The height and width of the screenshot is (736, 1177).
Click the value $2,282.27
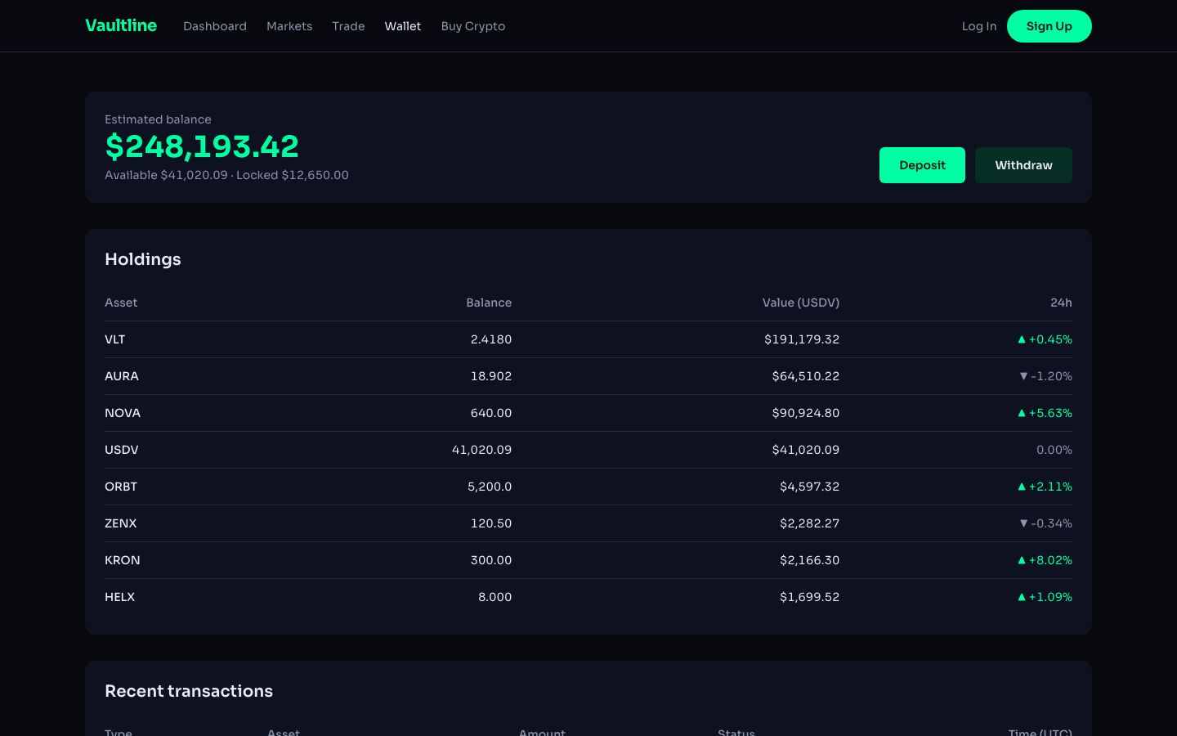pyautogui.click(x=810, y=523)
